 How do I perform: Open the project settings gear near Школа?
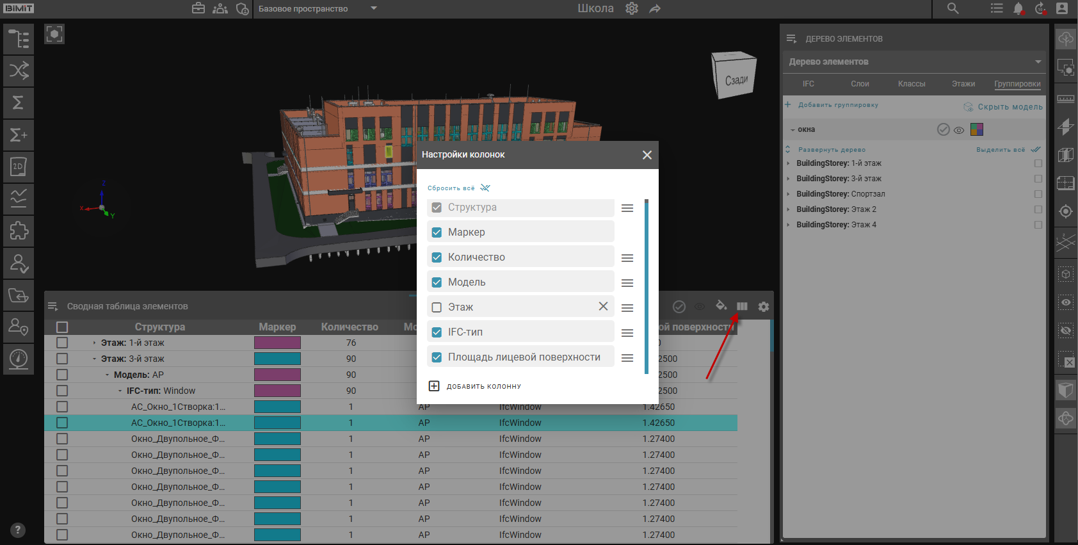(632, 9)
